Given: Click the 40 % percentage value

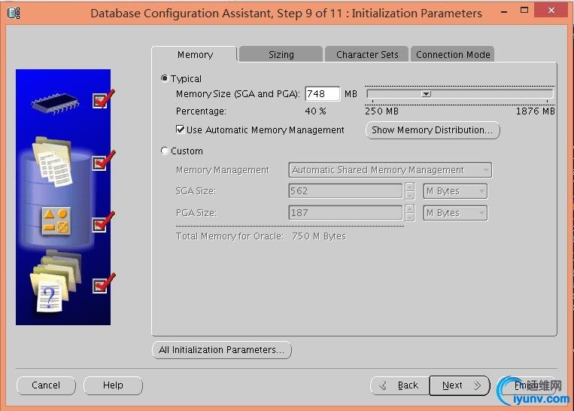Looking at the screenshot, I should 315,111.
